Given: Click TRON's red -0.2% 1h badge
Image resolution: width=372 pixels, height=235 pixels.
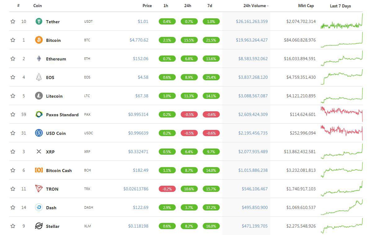Looking at the screenshot, I should coord(167,189).
